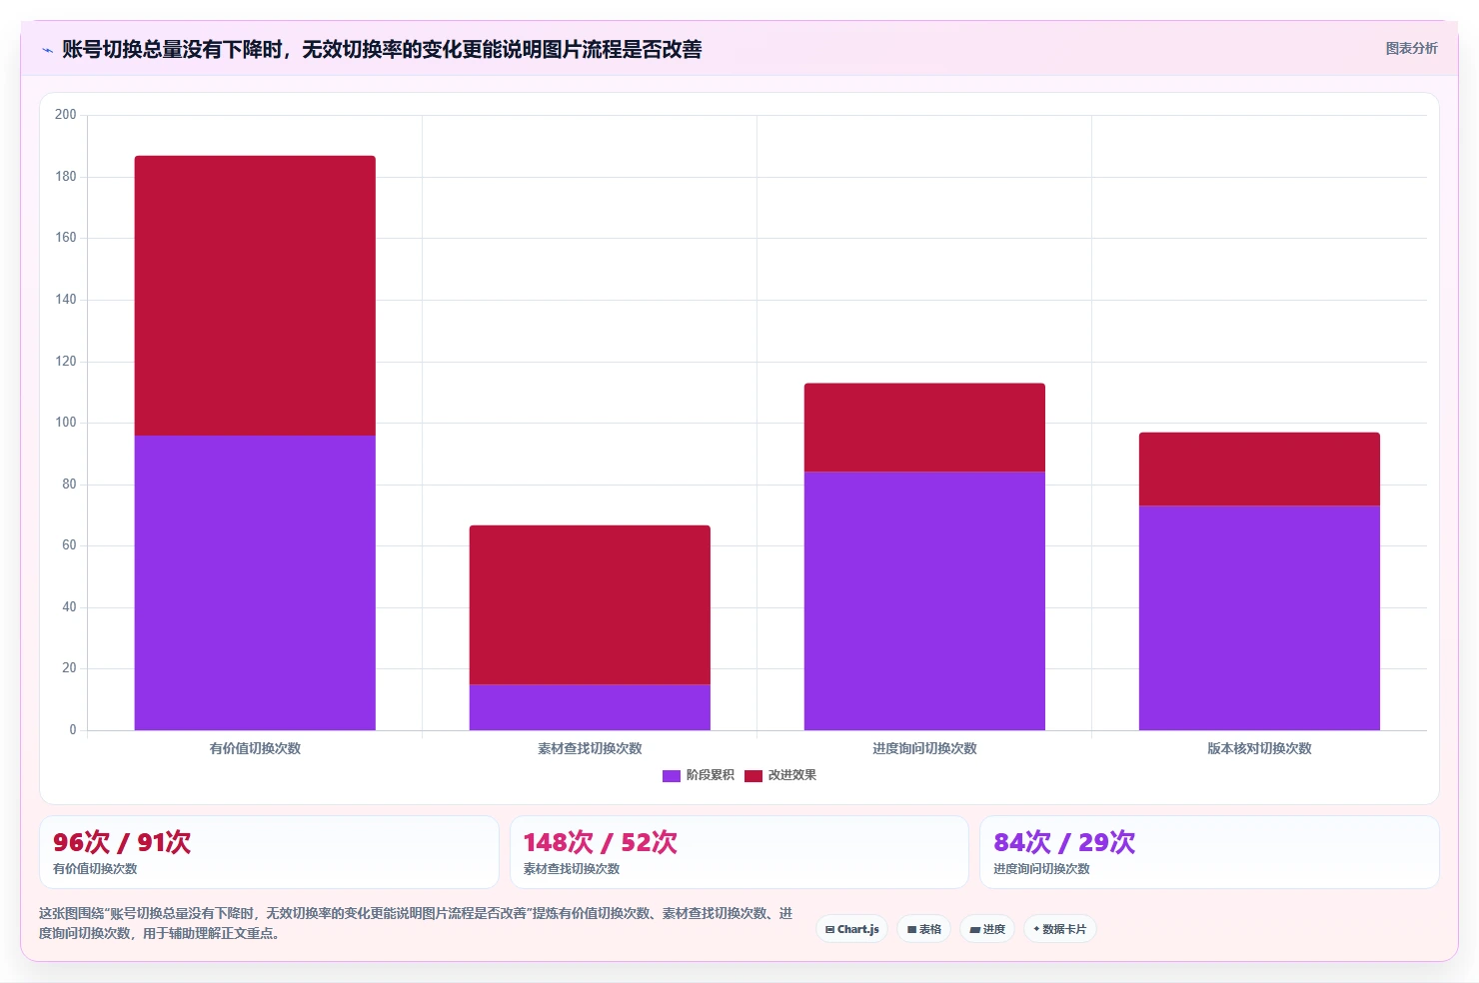Click the 版本核对切换次数 x-axis label

click(1259, 748)
